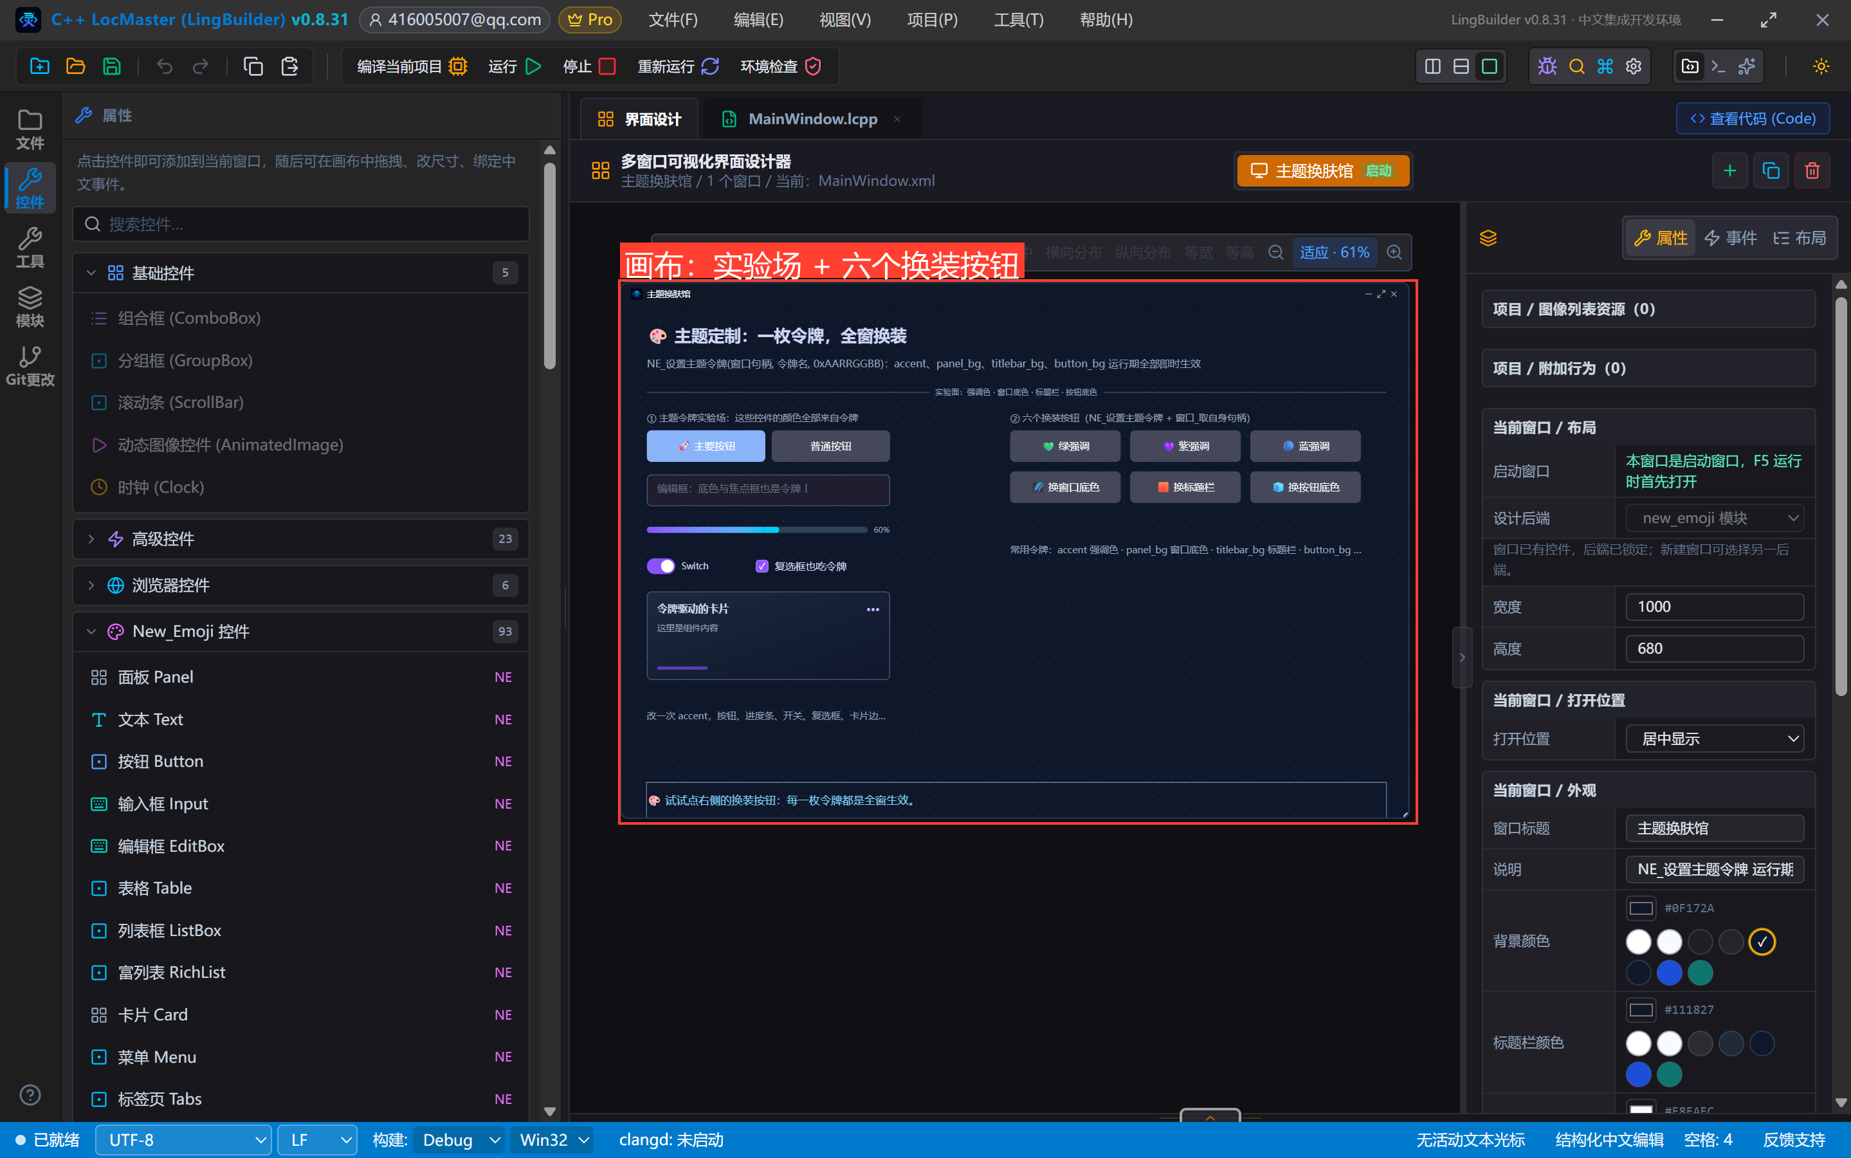Viewport: 1851px width, 1158px height.
Task: Open the 文件(F) menu
Action: point(673,20)
